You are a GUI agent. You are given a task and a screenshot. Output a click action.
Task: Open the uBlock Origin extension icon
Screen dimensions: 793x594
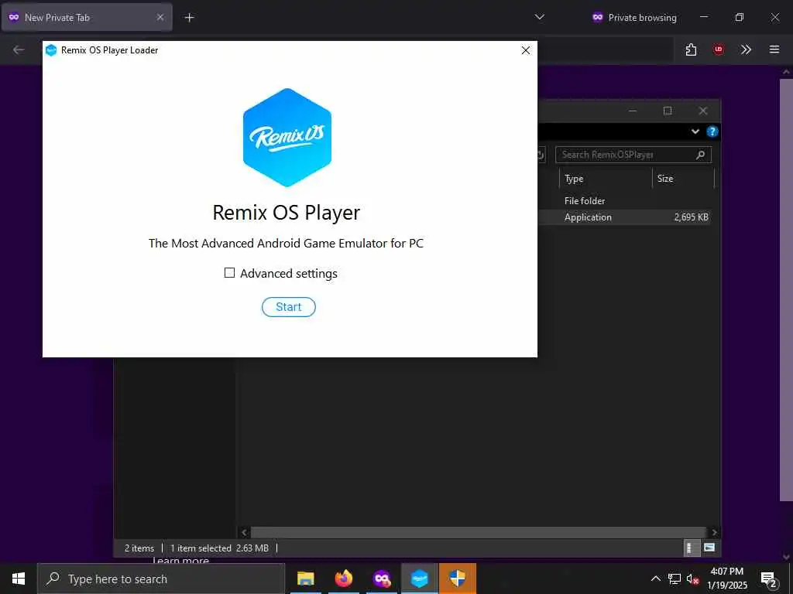click(718, 49)
